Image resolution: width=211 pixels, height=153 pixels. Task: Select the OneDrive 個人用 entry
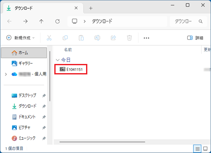click(x=29, y=74)
